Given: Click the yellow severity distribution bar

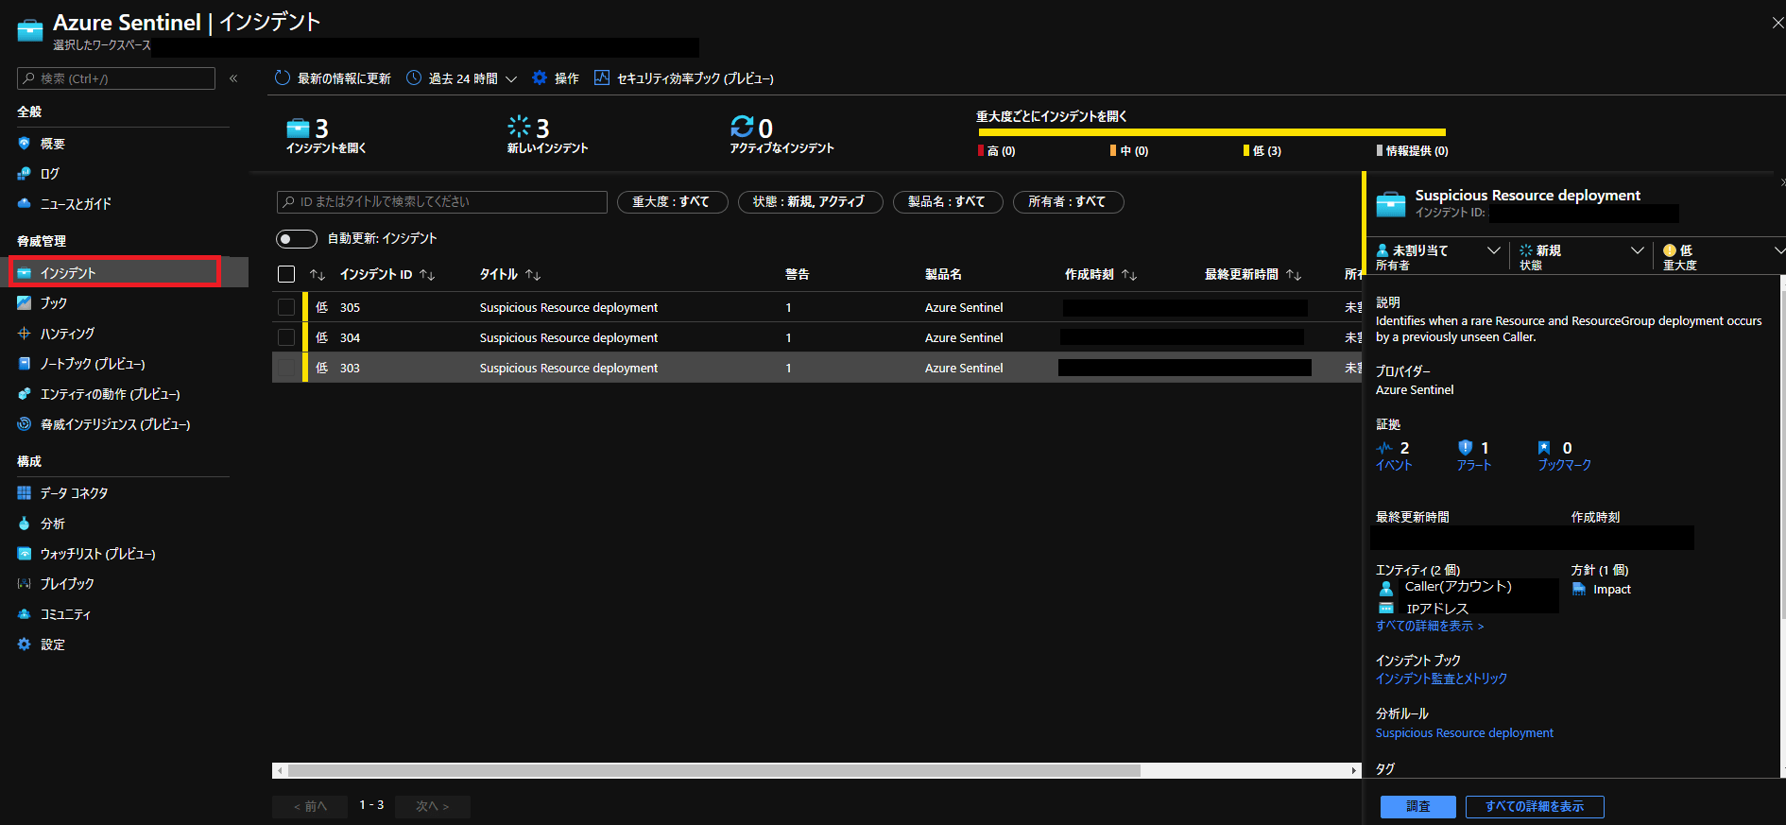Looking at the screenshot, I should click(1211, 132).
